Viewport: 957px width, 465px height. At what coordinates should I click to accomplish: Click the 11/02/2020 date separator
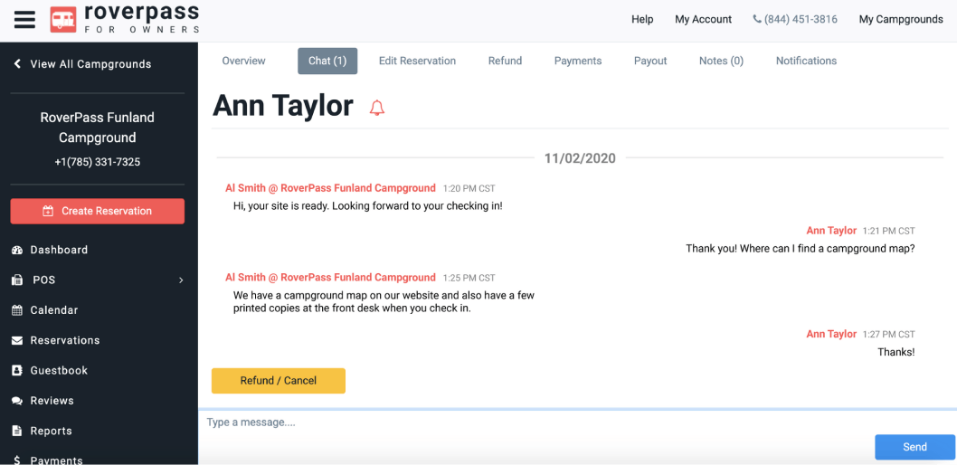(580, 158)
